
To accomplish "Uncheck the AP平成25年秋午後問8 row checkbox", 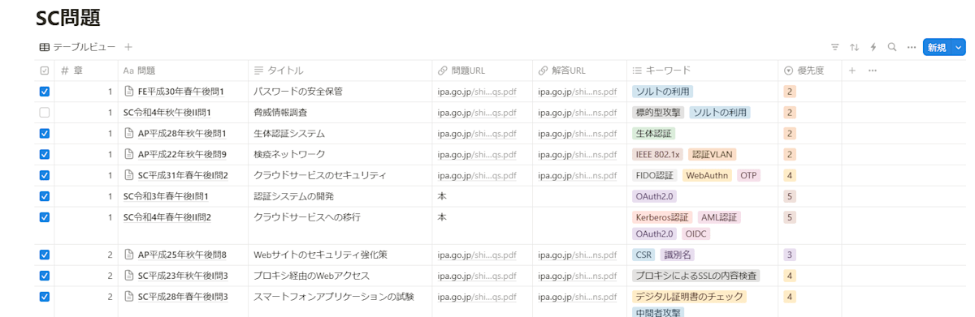I will [45, 255].
